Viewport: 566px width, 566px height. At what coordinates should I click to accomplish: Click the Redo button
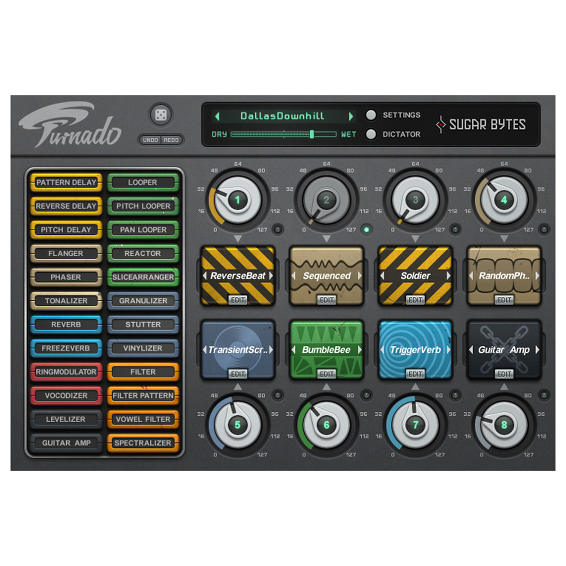click(171, 140)
